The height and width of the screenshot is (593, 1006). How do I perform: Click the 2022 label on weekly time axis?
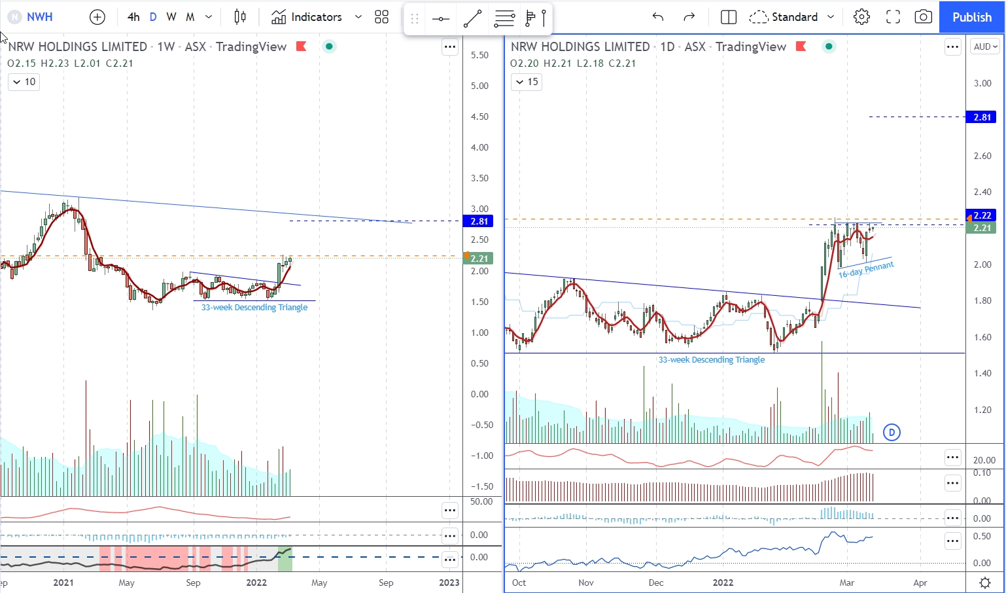(x=256, y=583)
